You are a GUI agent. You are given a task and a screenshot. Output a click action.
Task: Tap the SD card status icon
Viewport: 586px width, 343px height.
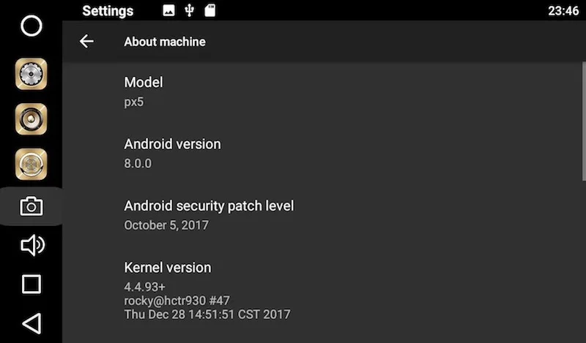[x=210, y=10]
